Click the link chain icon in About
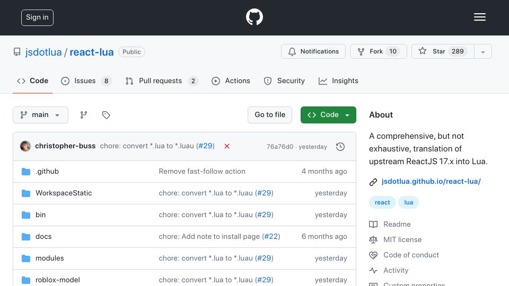This screenshot has width=509, height=286. click(x=373, y=182)
